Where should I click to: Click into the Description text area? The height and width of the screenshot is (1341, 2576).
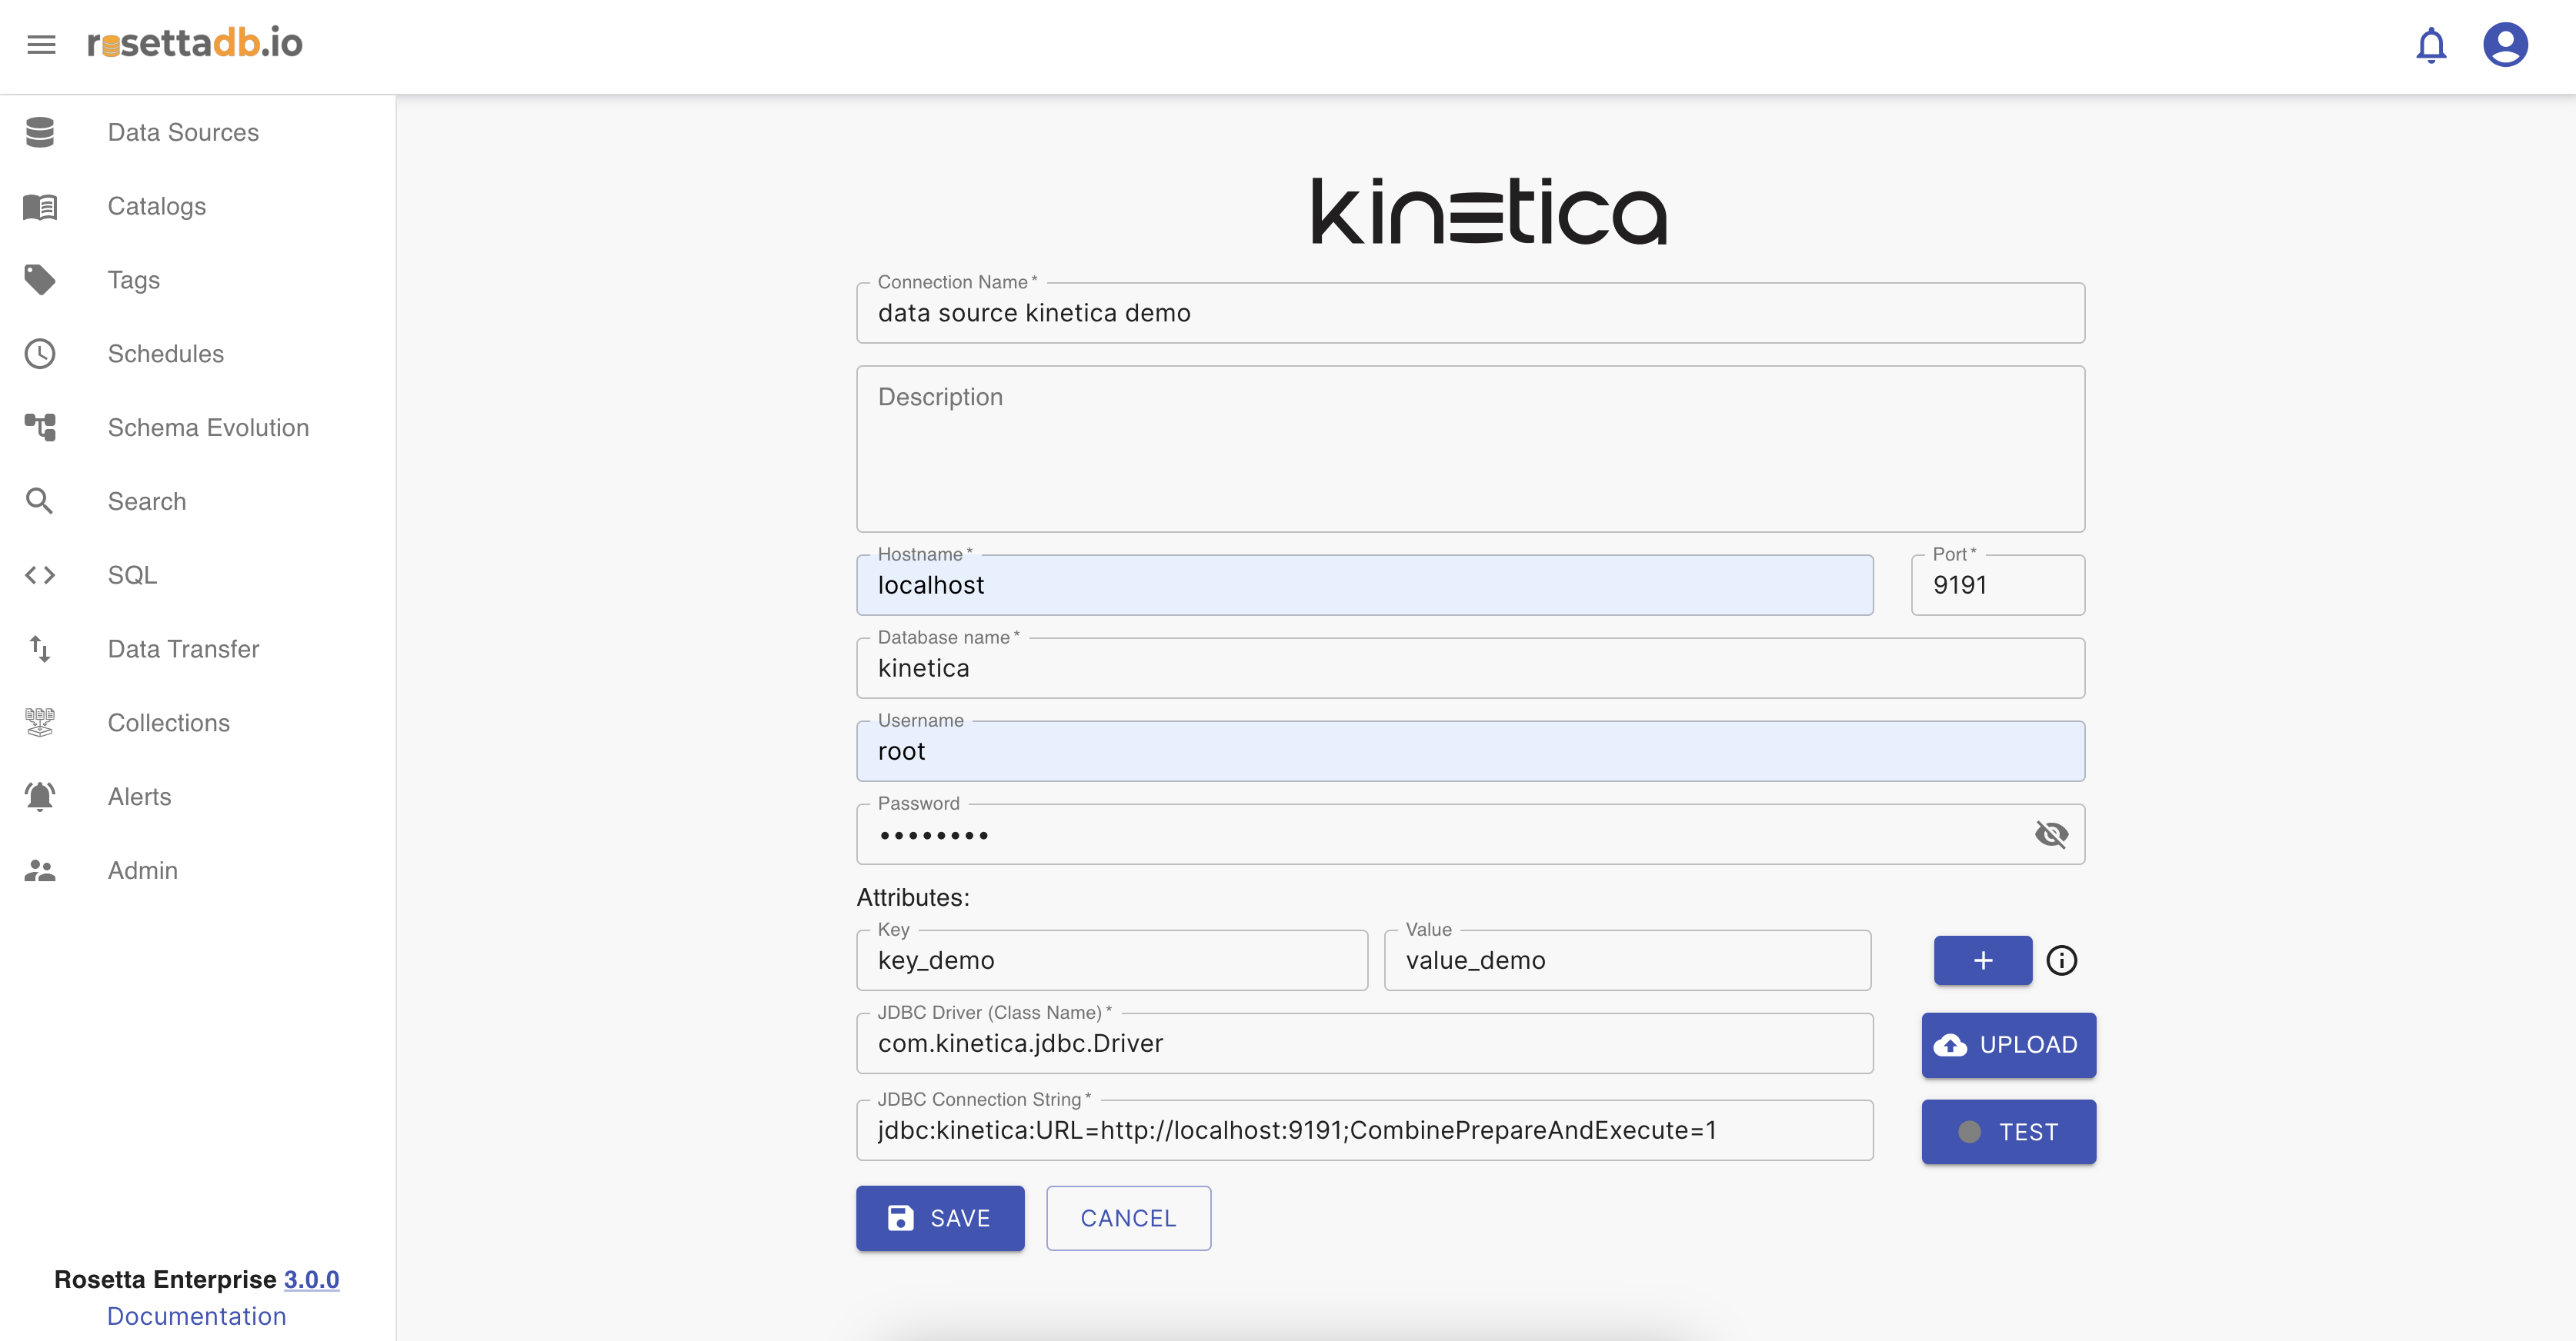1470,450
